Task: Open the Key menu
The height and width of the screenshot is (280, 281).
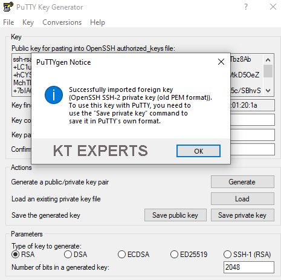Action: click(x=28, y=22)
